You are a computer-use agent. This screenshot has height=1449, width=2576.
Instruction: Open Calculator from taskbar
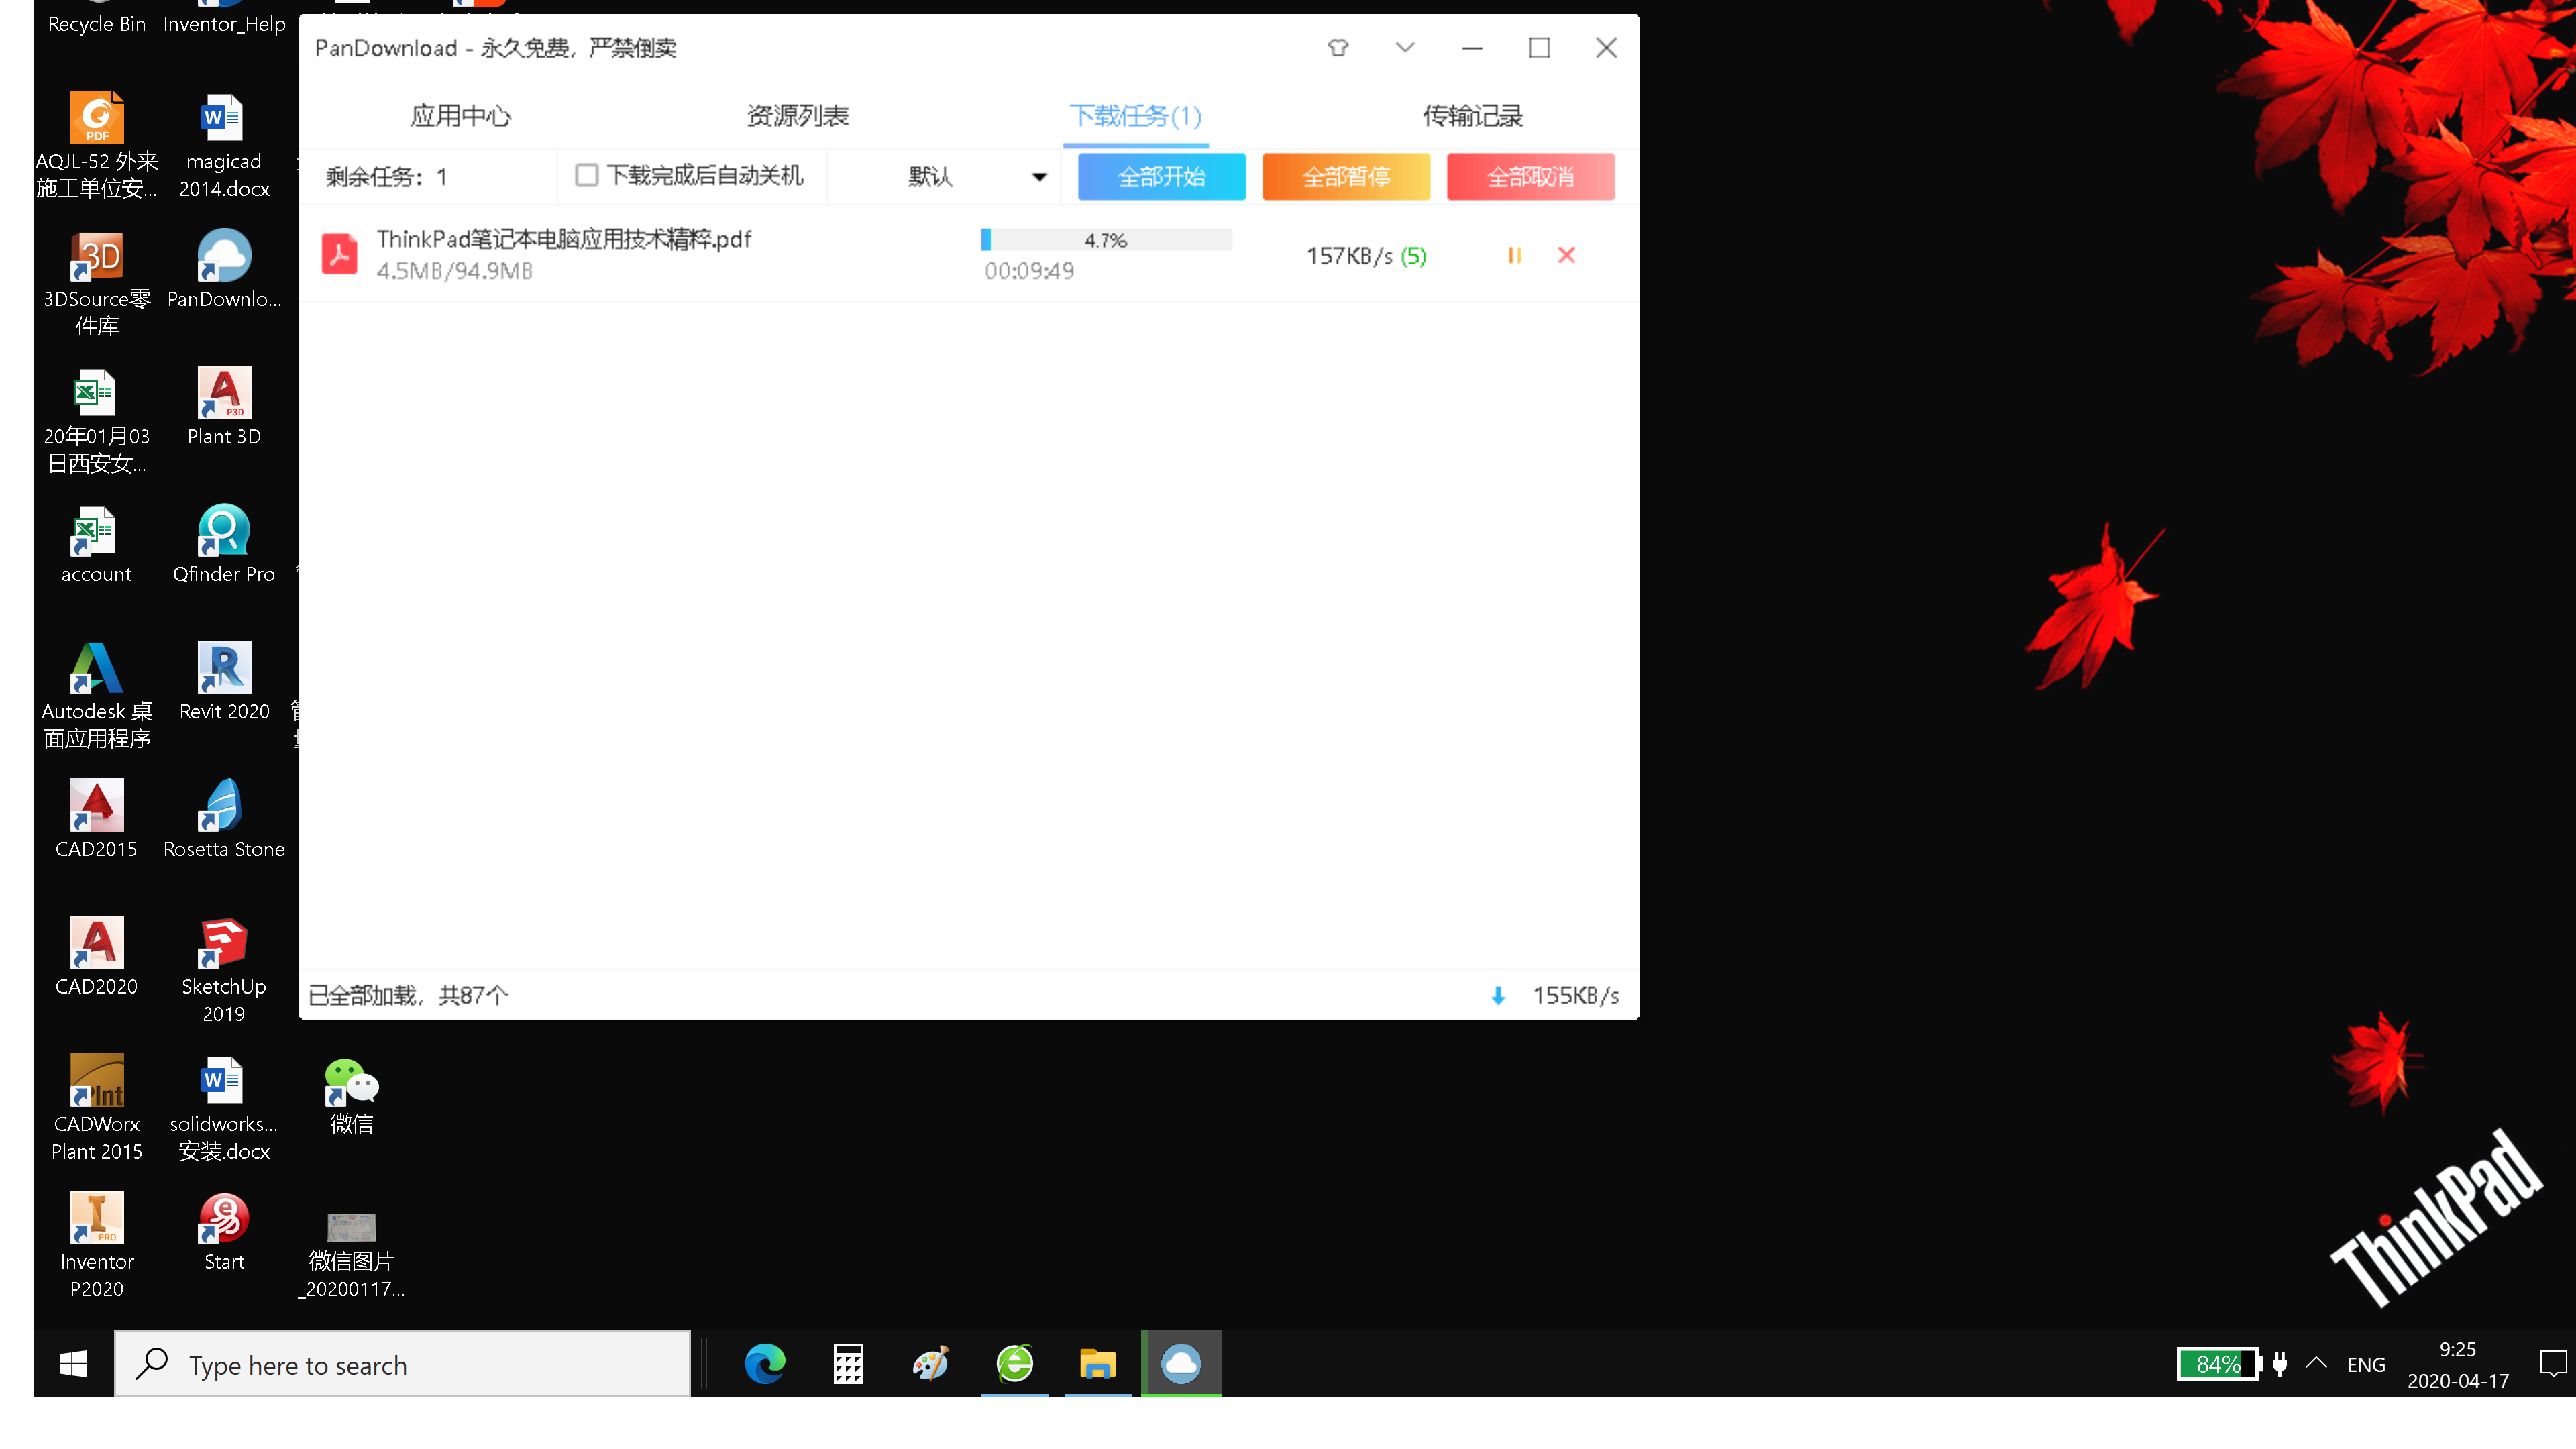click(848, 1364)
